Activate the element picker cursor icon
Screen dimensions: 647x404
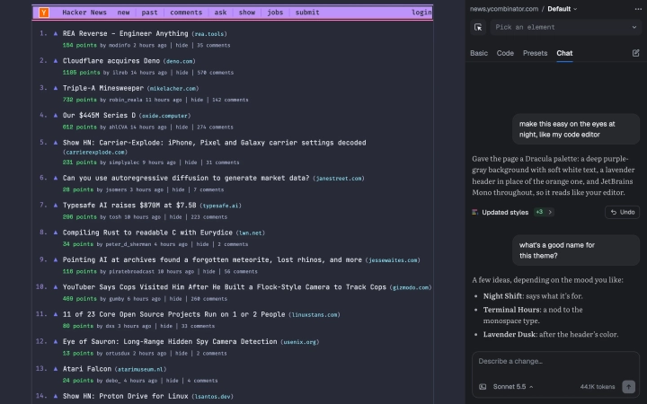(x=478, y=27)
